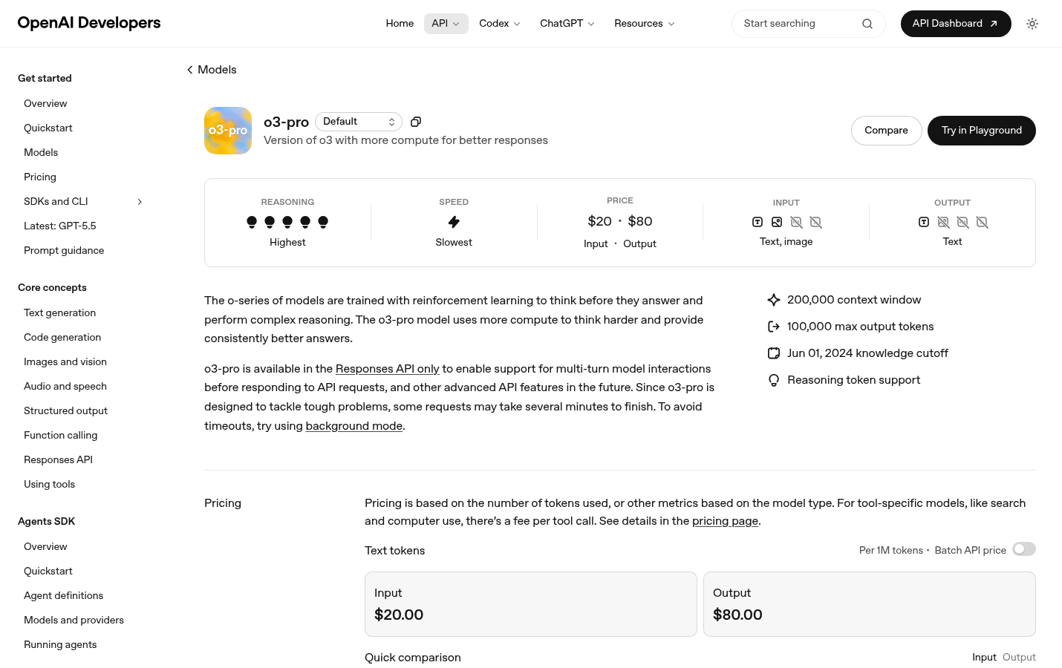
Task: Open the API Dashboard button
Action: point(956,24)
